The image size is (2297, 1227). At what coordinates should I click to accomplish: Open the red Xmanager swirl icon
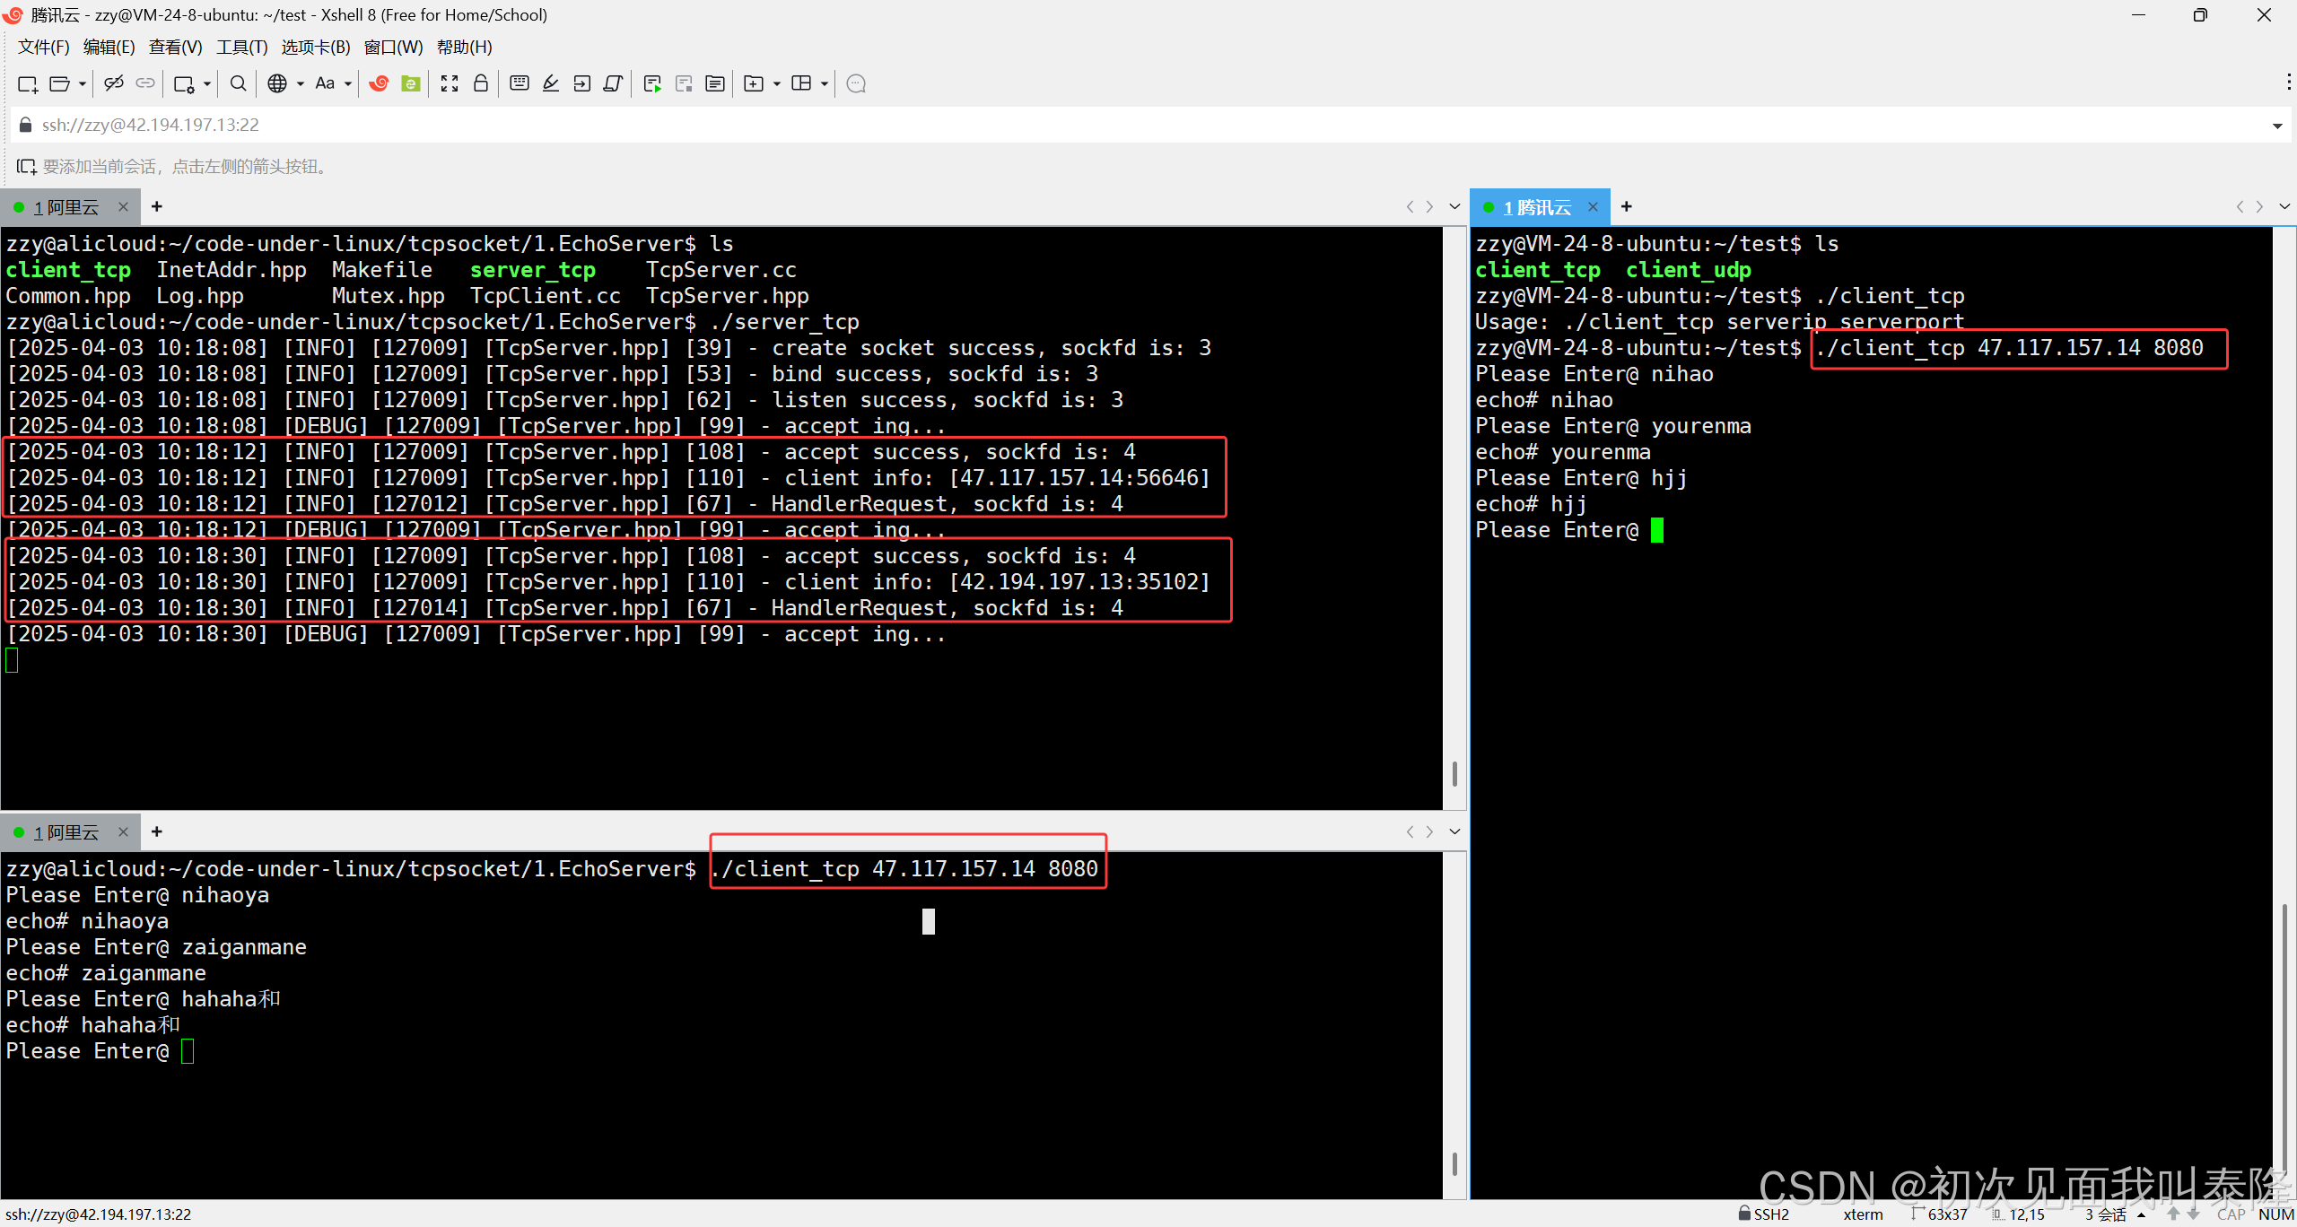(x=379, y=83)
